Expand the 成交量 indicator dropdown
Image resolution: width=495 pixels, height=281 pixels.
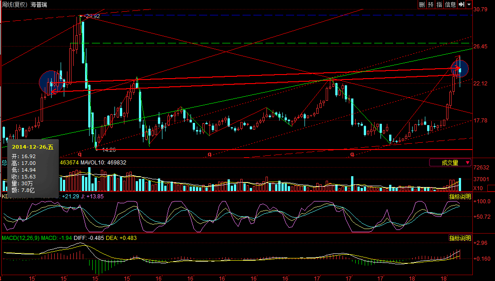tap(467, 163)
